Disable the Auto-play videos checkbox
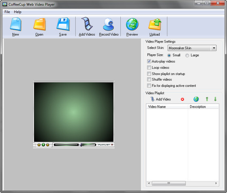 149,61
